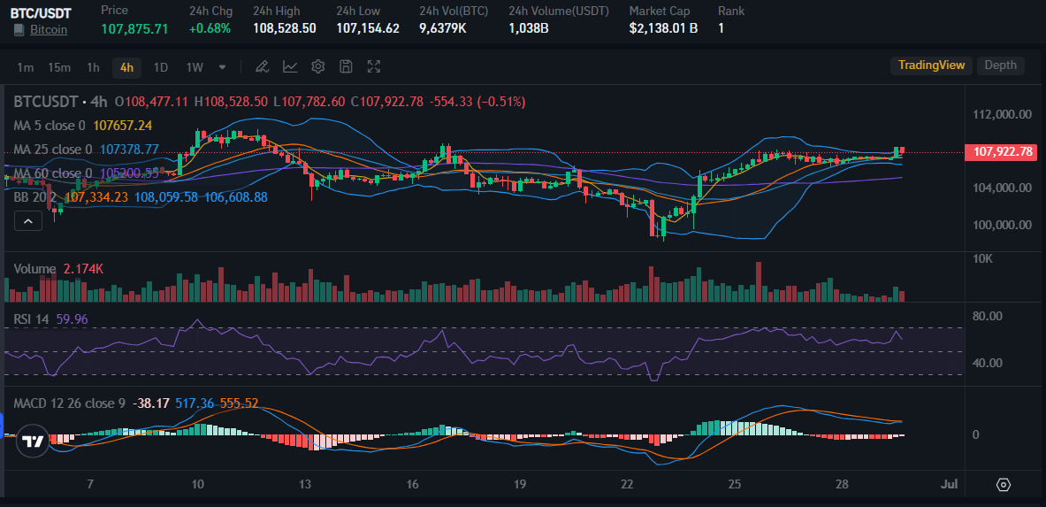
Task: Click the current price label 107,922.78
Action: [1002, 152]
